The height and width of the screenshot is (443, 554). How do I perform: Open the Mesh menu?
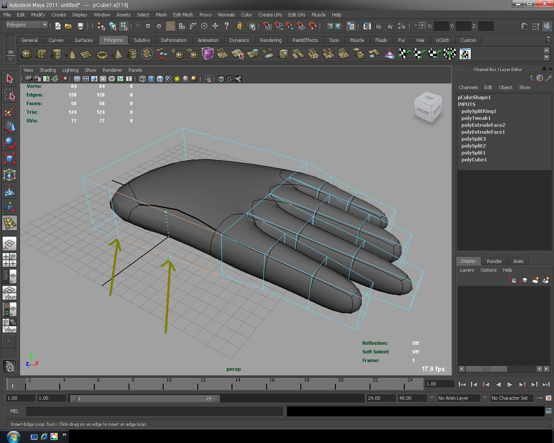[161, 15]
